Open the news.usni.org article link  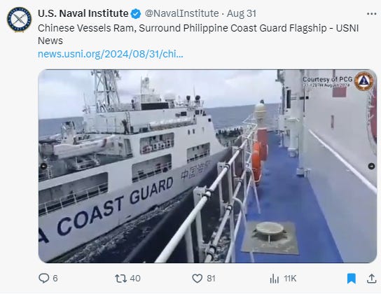click(x=111, y=54)
